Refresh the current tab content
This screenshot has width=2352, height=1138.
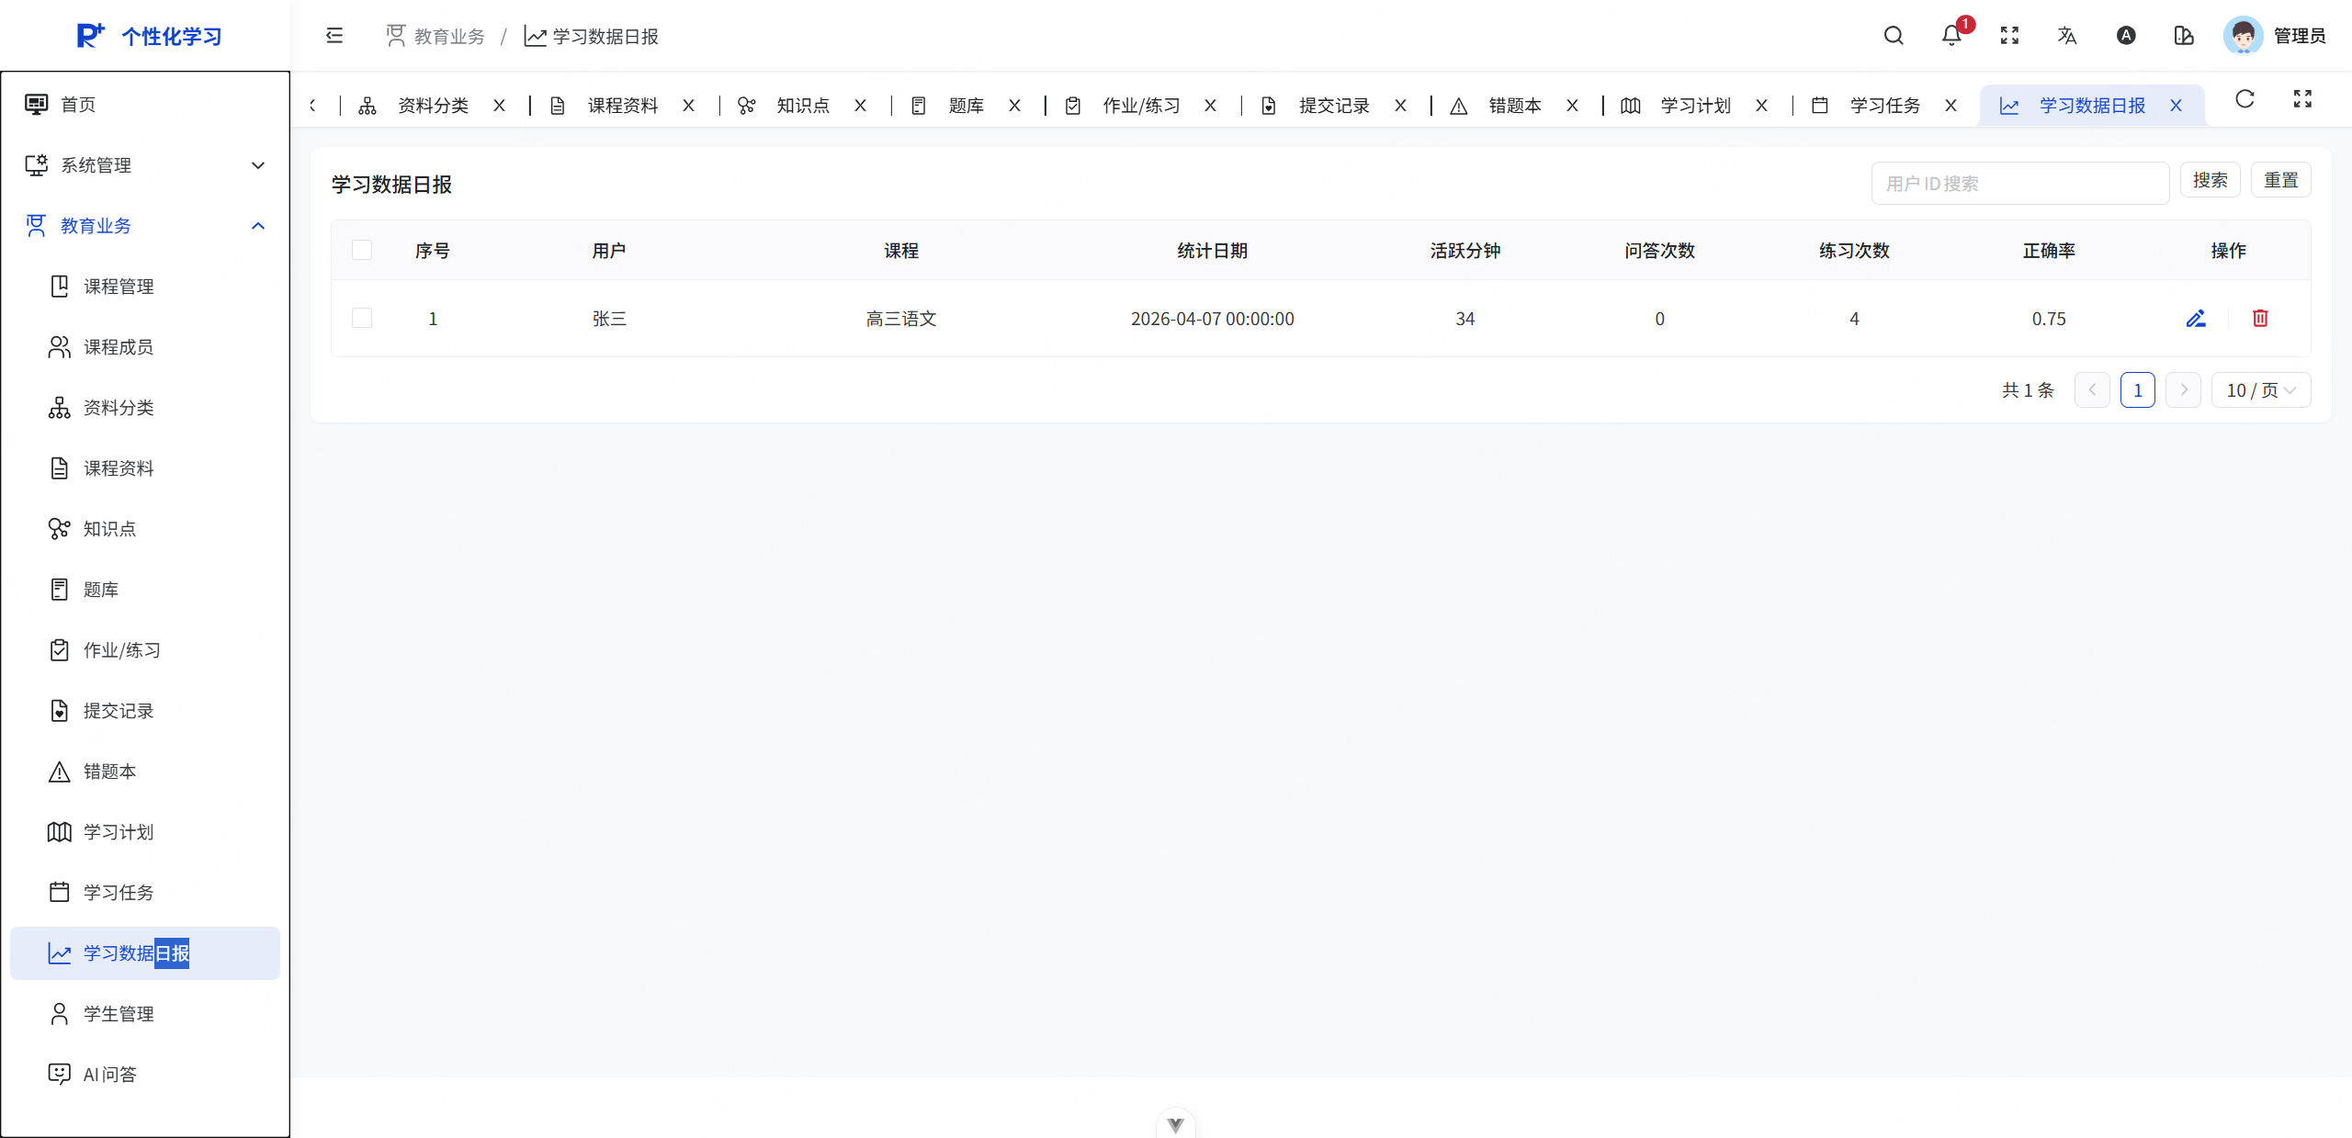[x=2245, y=99]
